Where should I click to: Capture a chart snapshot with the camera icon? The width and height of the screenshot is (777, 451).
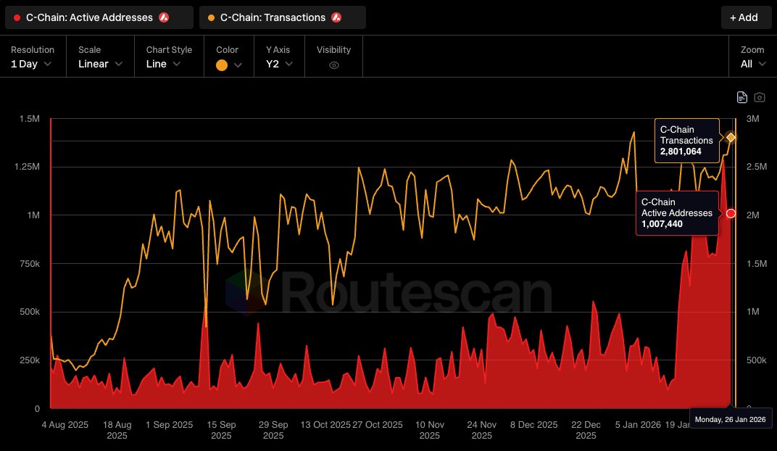pos(760,96)
